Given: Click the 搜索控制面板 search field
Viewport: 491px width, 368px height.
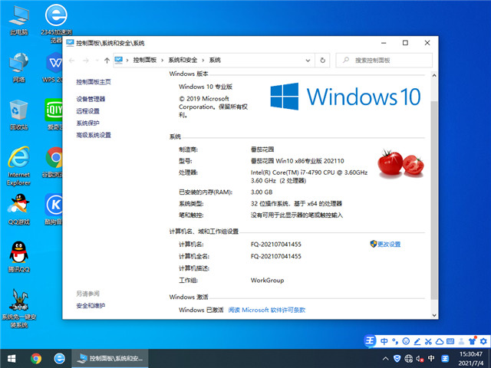Looking at the screenshot, I should click(x=384, y=61).
